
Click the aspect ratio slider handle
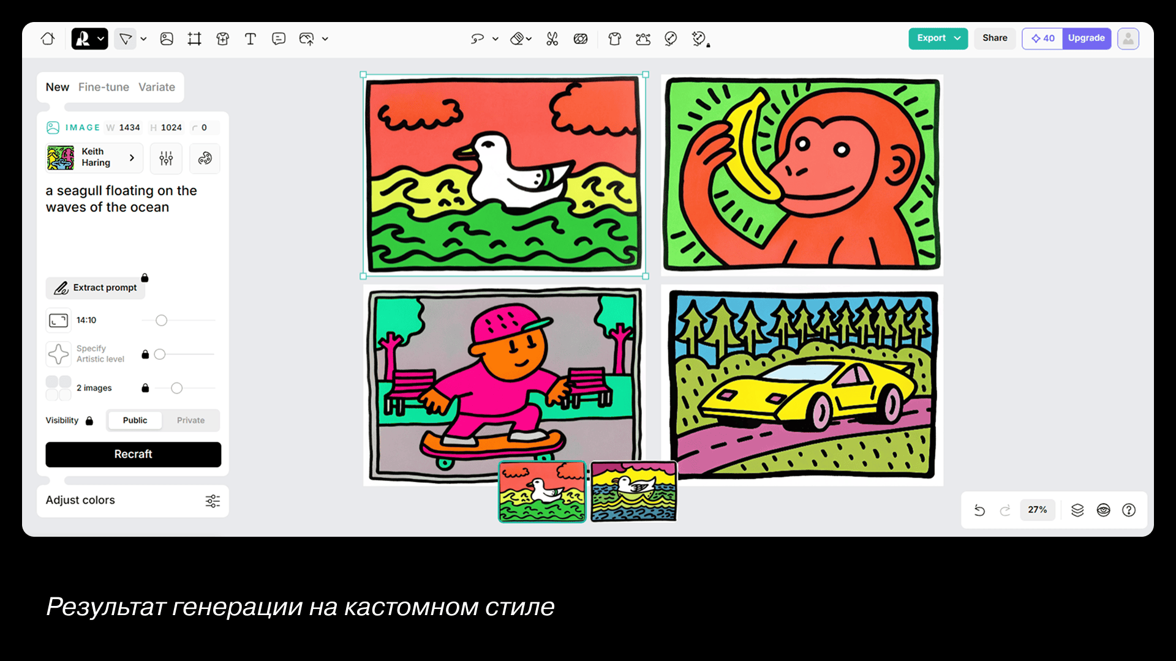point(161,320)
